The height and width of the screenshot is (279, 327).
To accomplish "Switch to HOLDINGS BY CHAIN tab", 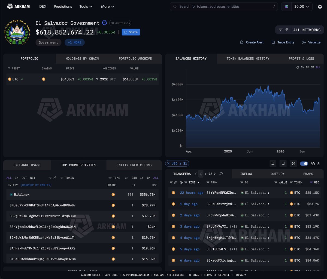I will tap(82, 58).
